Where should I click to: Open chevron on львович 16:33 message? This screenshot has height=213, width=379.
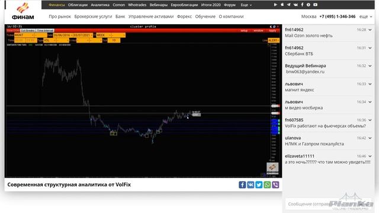(x=370, y=84)
